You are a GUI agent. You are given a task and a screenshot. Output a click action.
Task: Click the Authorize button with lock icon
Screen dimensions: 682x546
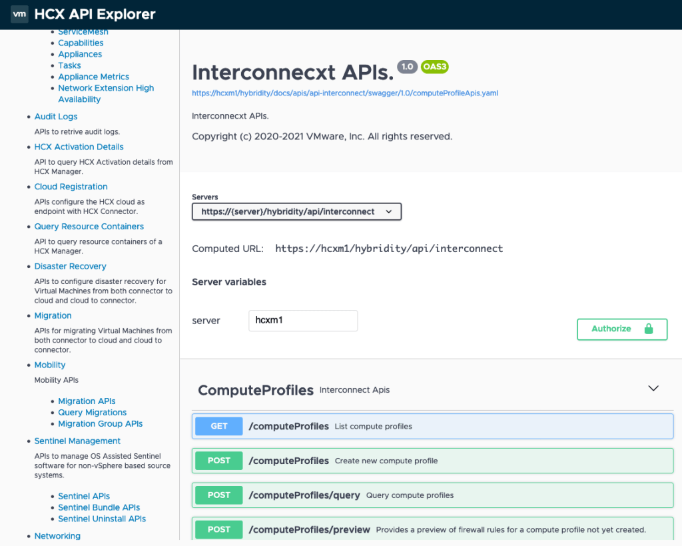coord(621,329)
